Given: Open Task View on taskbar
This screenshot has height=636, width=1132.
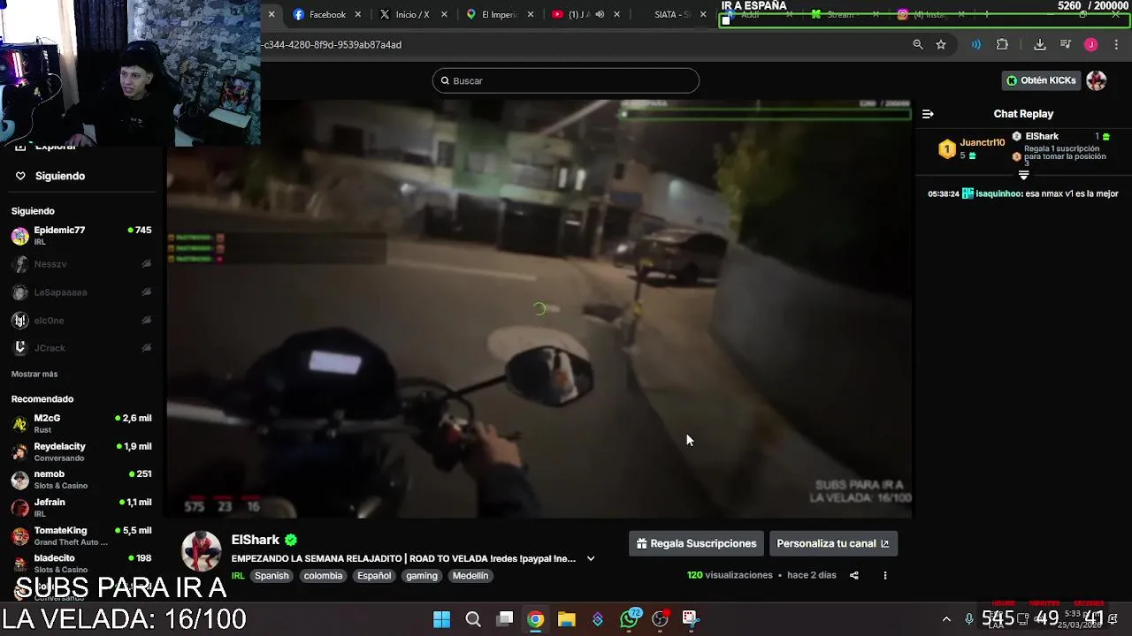Looking at the screenshot, I should click(x=505, y=619).
